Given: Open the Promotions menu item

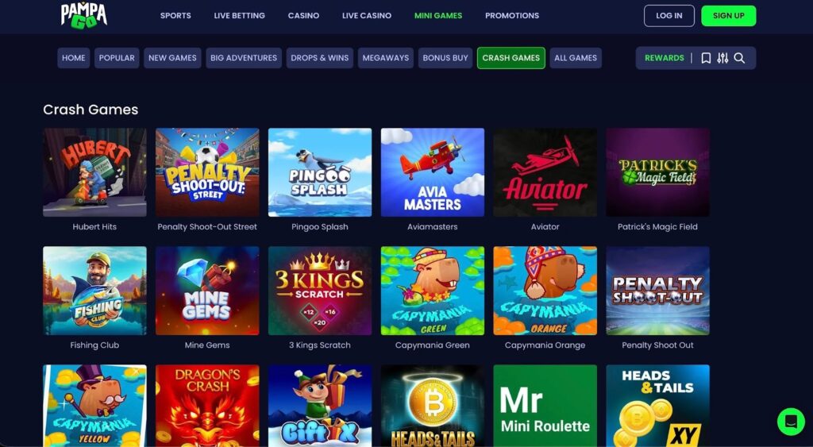Looking at the screenshot, I should click(x=512, y=16).
